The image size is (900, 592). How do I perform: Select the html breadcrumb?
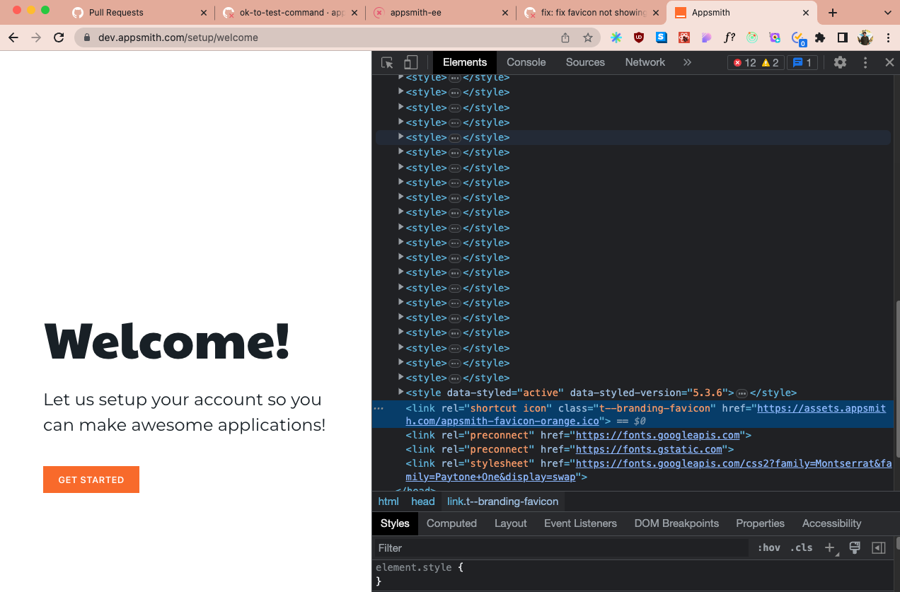point(388,501)
